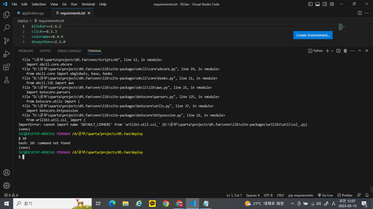Click errors and warnings count in status bar

point(11,195)
